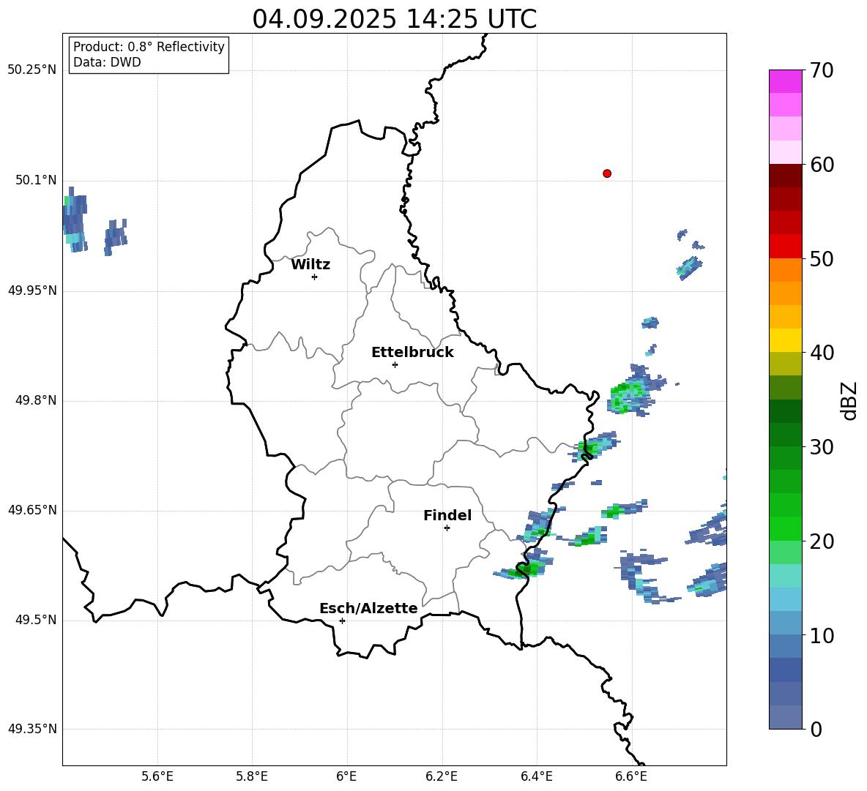Click the Findel station label
This screenshot has height=791, width=867.
click(447, 515)
